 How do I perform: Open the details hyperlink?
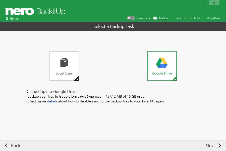[x=52, y=101]
